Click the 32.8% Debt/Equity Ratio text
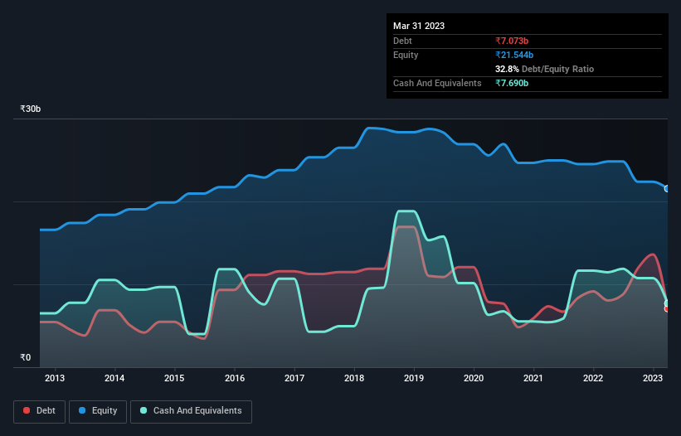The width and height of the screenshot is (681, 436). [544, 69]
